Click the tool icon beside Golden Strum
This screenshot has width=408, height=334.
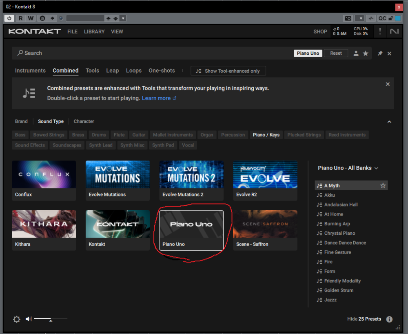click(x=319, y=290)
